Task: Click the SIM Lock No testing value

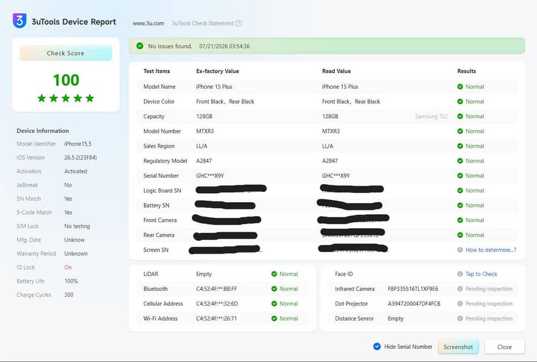Action: 77,226
